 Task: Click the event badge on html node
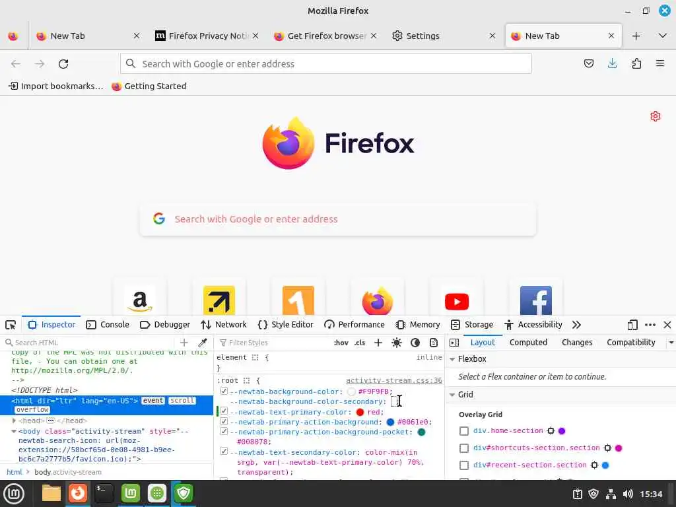click(153, 401)
